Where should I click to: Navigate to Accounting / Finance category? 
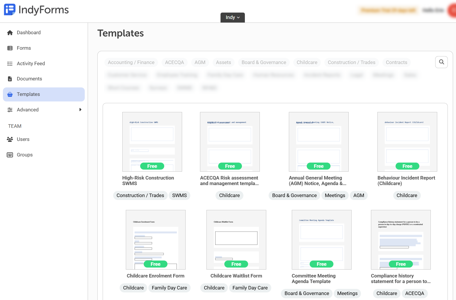click(131, 62)
